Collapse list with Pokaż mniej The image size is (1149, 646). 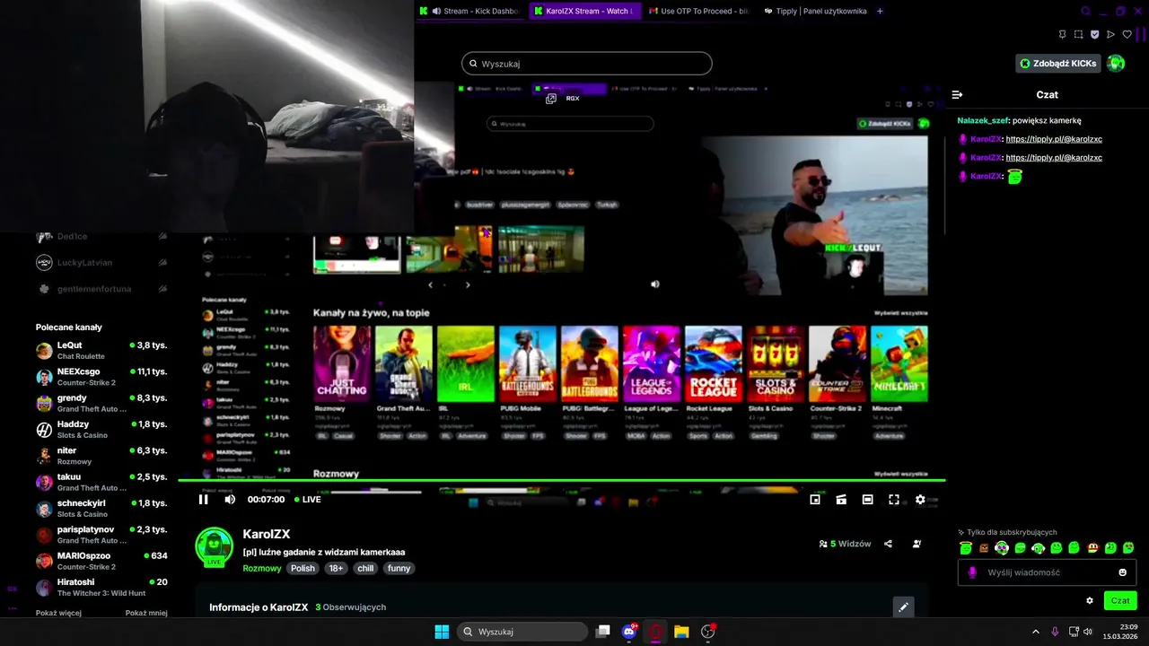coord(146,614)
